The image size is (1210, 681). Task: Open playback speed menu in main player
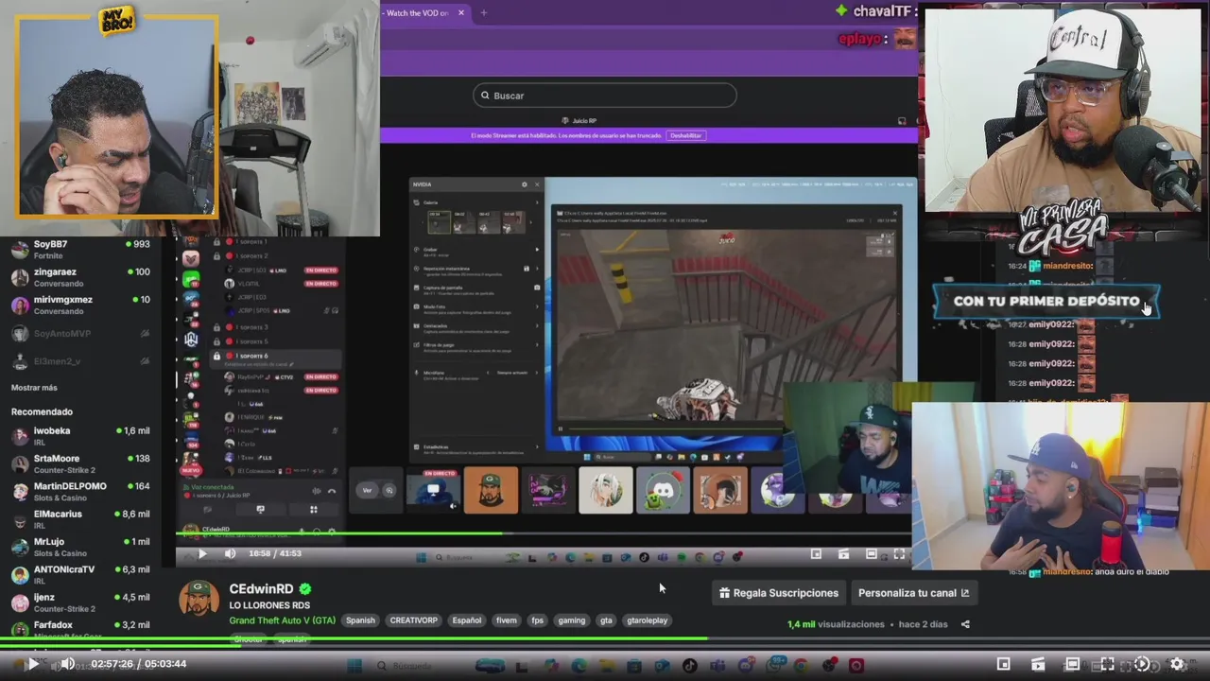pyautogui.click(x=1142, y=664)
